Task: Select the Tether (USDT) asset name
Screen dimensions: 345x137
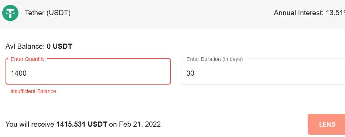Action: point(48,13)
